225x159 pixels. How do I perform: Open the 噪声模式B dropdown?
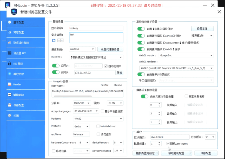pos(202,35)
